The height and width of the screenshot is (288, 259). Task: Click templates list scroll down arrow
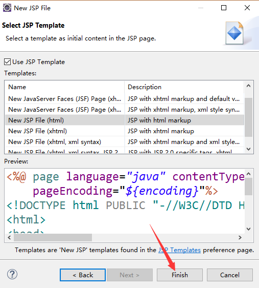[248, 149]
